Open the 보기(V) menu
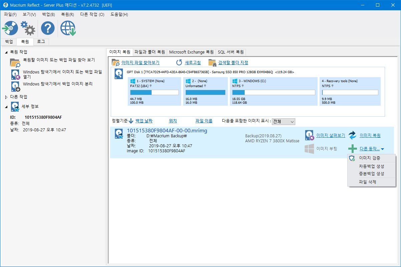The height and width of the screenshot is (267, 401). [29, 15]
